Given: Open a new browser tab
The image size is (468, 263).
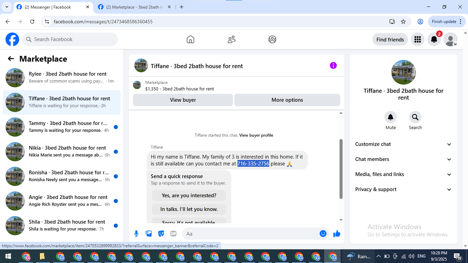Looking at the screenshot, I should (x=182, y=7).
